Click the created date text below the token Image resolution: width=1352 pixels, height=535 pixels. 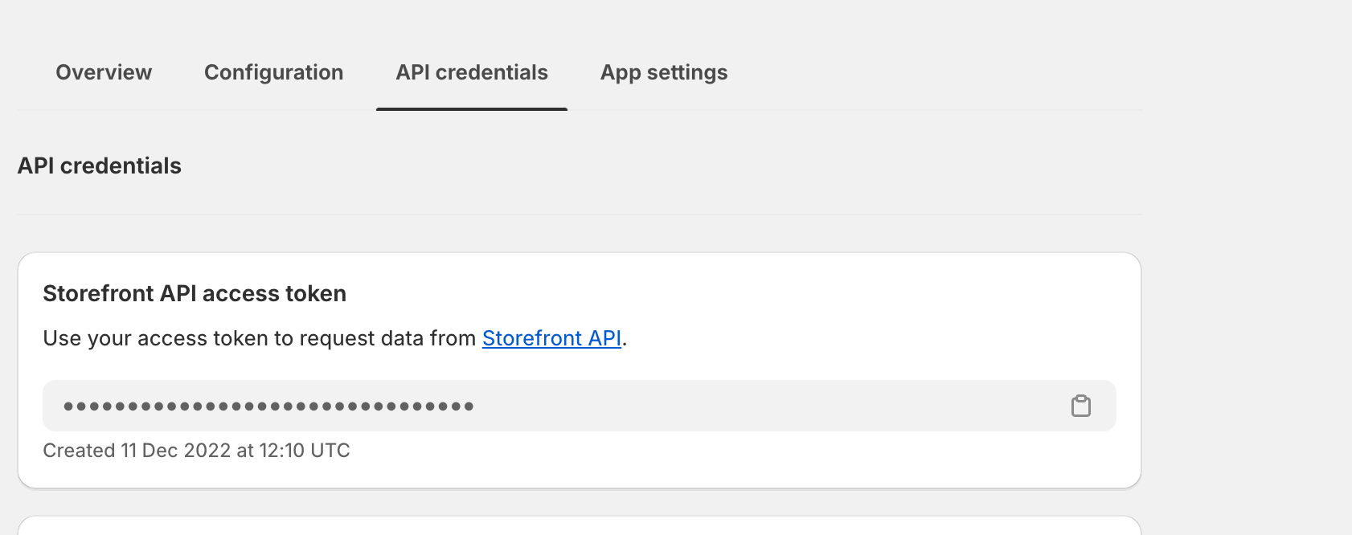196,451
